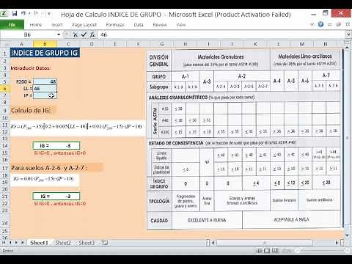The height and width of the screenshot is (264, 352).
Task: Click the LL input cell being edited
Action: click(x=45, y=89)
